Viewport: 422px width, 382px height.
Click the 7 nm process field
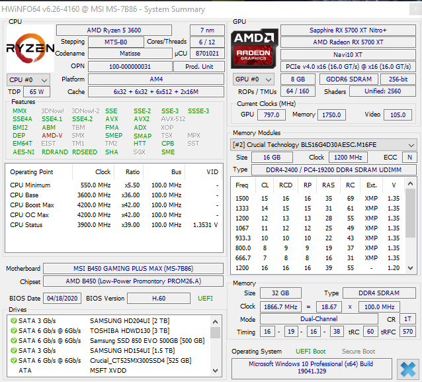pos(207,30)
